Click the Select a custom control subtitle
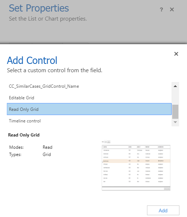 click(54, 70)
